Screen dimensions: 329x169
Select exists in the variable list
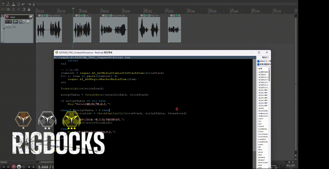coord(261,145)
